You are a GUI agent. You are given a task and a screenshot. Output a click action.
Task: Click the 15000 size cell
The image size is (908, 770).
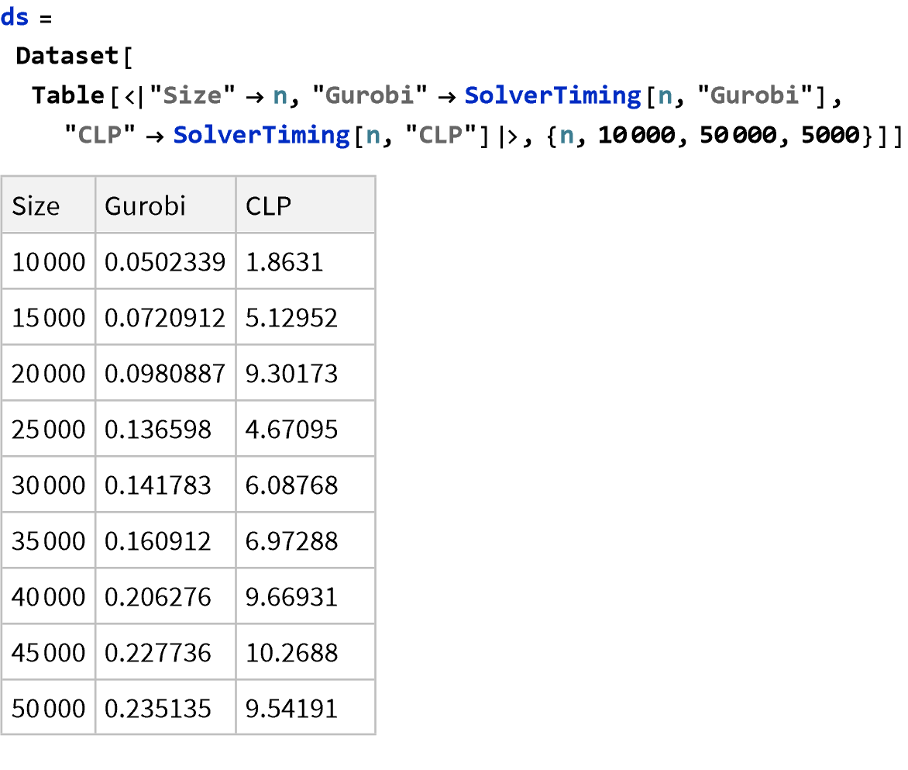pos(49,317)
